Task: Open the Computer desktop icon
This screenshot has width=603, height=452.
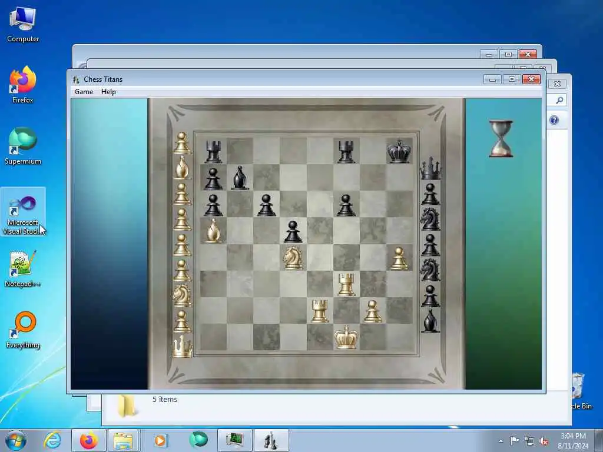Action: click(x=23, y=25)
